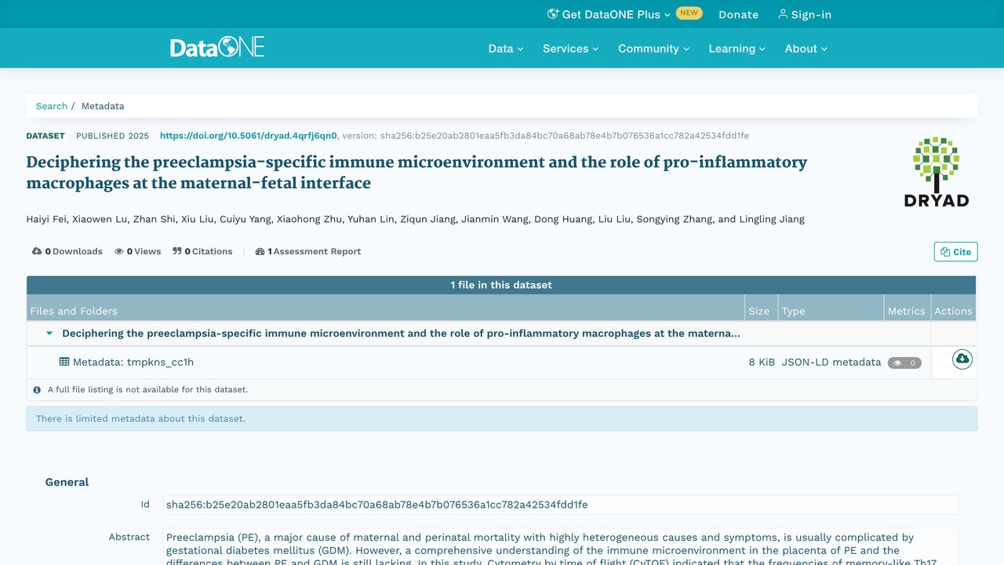The width and height of the screenshot is (1004, 565).
Task: Open the 1 Assessment Report gauge icon
Action: point(260,251)
